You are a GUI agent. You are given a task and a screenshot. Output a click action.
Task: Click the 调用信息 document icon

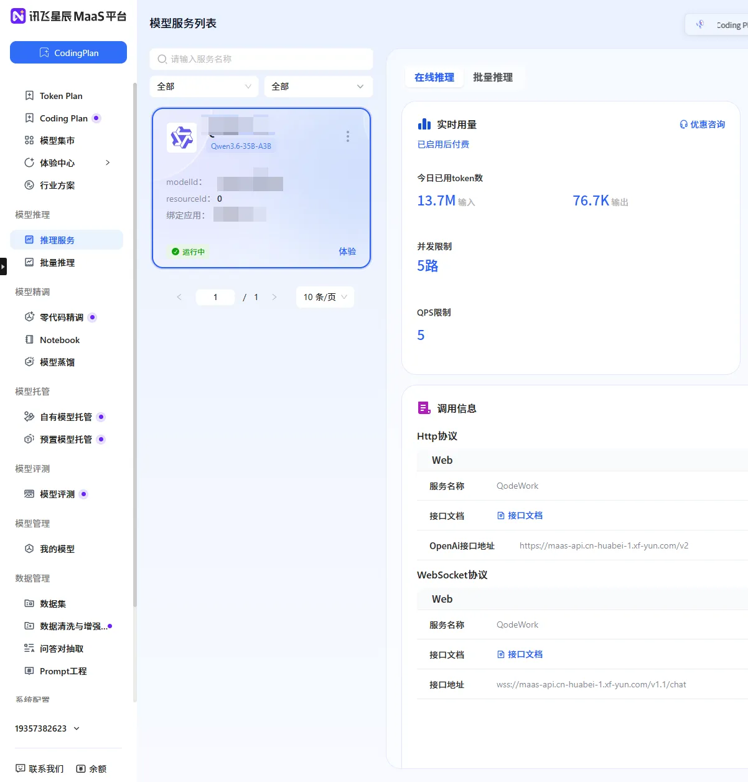[424, 408]
